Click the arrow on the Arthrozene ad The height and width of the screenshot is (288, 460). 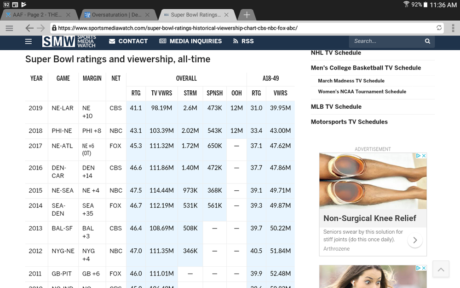tap(415, 240)
